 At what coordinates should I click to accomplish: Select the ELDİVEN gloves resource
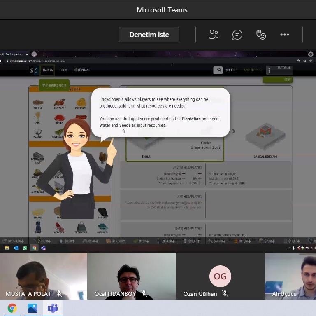(102, 213)
